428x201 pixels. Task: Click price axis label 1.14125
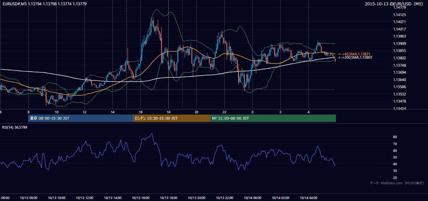[400, 15]
